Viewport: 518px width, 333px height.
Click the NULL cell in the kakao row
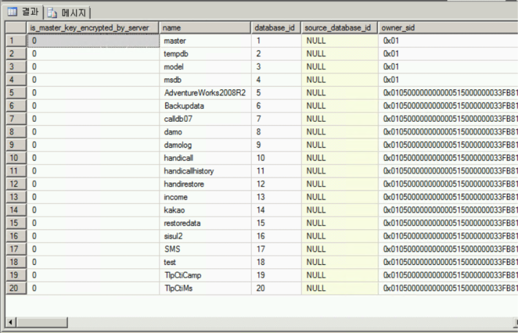tap(339, 210)
